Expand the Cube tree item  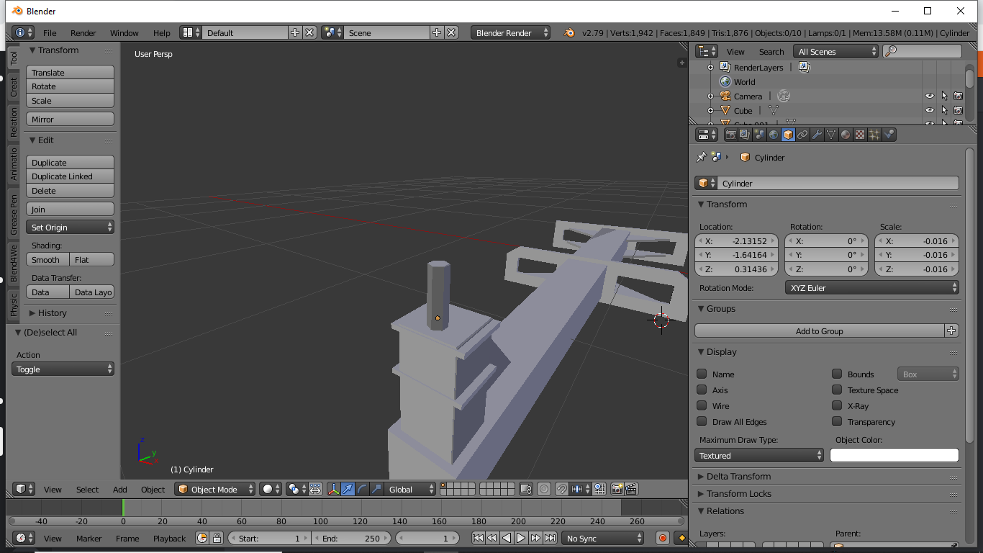[710, 110]
